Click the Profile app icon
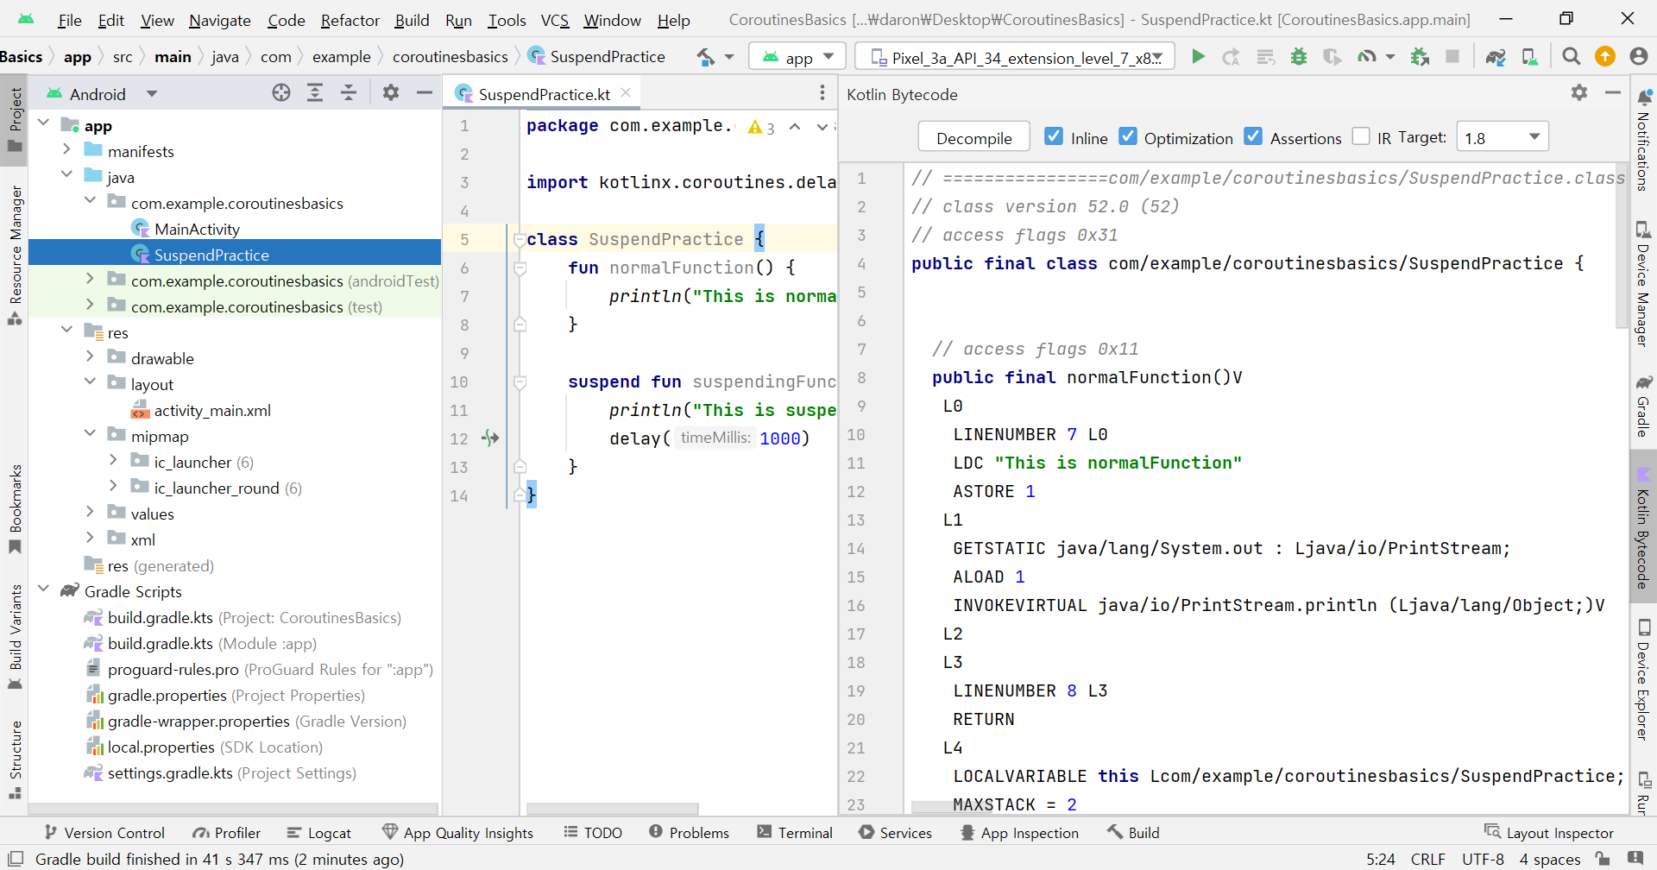 click(x=1366, y=57)
